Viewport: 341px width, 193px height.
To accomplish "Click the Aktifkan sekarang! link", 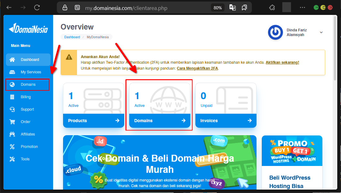I will pos(282,62).
